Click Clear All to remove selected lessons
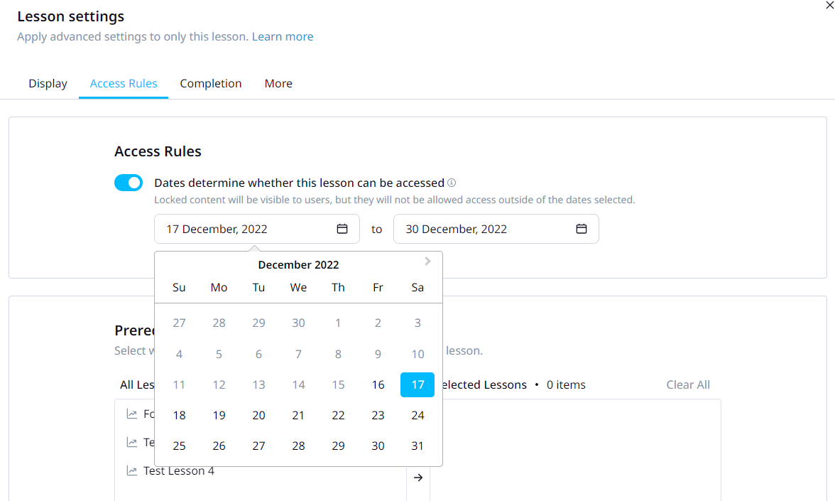Viewport: 835px width, 501px height. tap(687, 384)
